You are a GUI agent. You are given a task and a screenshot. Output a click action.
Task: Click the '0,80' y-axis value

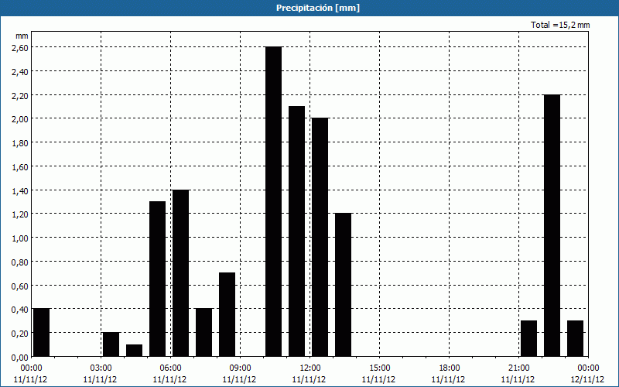21,262
